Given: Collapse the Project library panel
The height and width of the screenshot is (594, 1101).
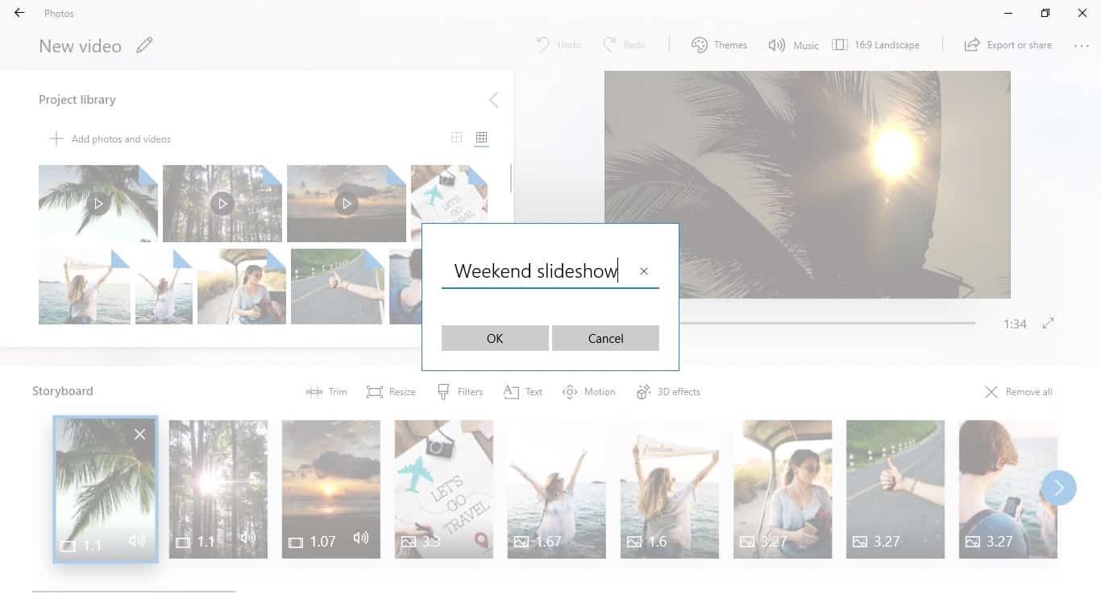Looking at the screenshot, I should (494, 100).
